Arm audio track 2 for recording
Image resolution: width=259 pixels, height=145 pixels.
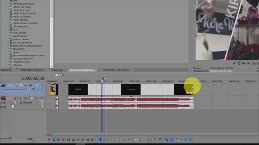pyautogui.click(x=15, y=98)
